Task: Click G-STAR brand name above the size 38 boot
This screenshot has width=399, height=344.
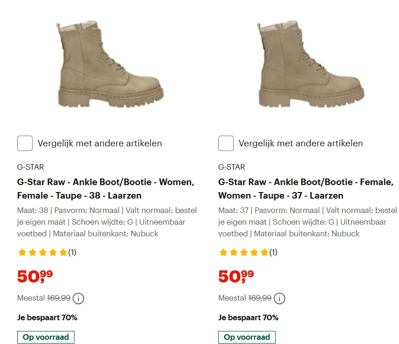Action: (31, 167)
